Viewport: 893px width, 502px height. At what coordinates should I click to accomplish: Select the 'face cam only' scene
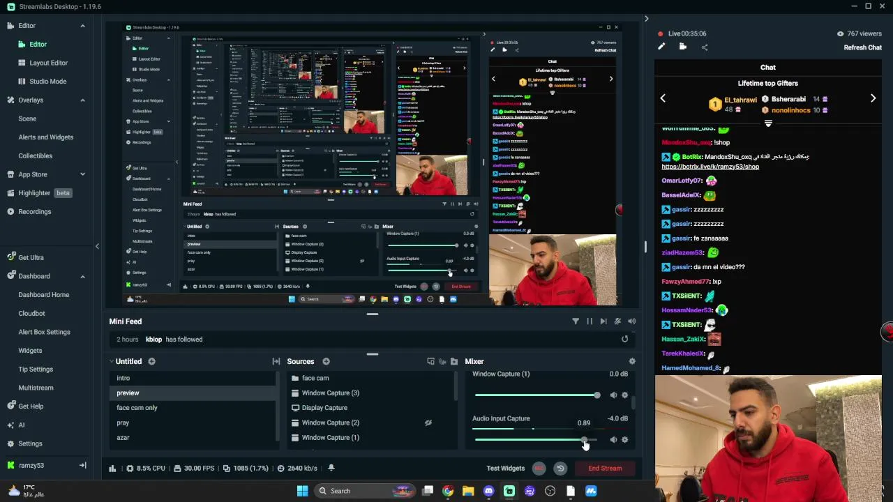pyautogui.click(x=137, y=408)
